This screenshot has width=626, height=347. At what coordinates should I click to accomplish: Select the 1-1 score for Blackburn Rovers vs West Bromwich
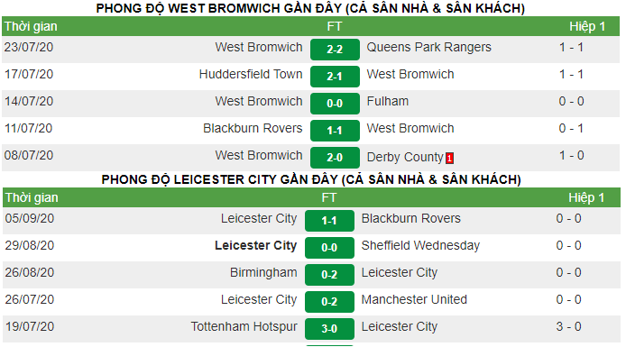(335, 131)
